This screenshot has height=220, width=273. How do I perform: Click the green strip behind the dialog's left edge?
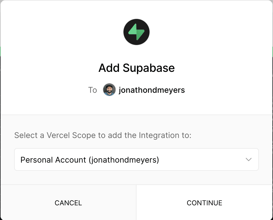[0, 51]
